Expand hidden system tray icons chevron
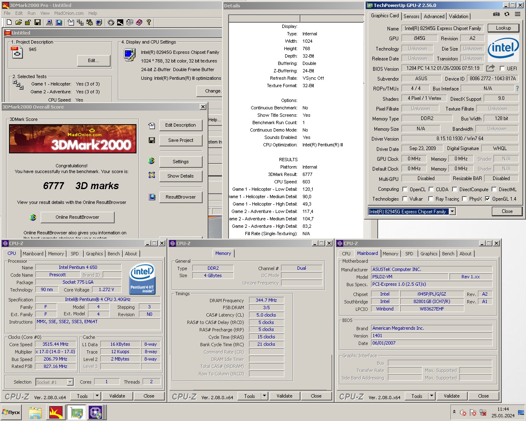526x421 pixels. tap(454, 412)
